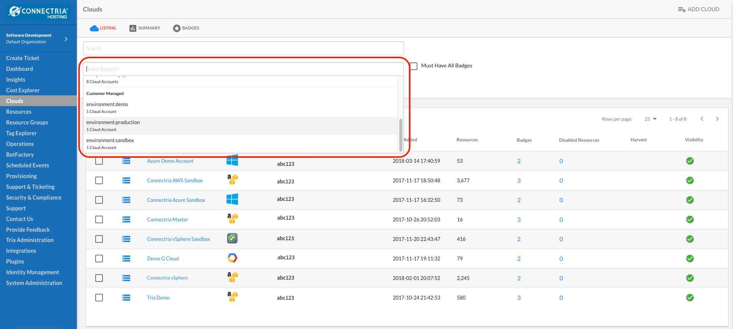Select checkbox for Connectria Master row
The image size is (733, 329).
click(x=99, y=219)
